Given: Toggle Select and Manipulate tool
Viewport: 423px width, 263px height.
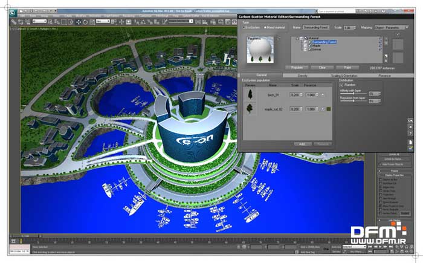Looking at the screenshot, I should click(121, 22).
